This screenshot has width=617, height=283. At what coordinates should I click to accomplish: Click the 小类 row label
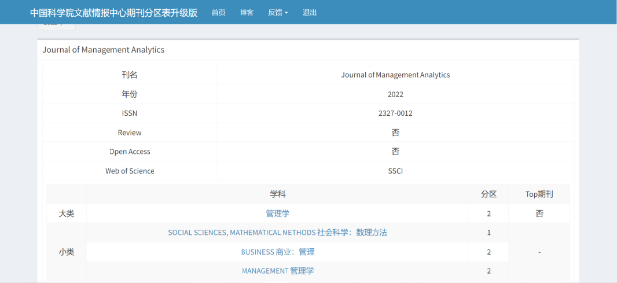point(67,252)
